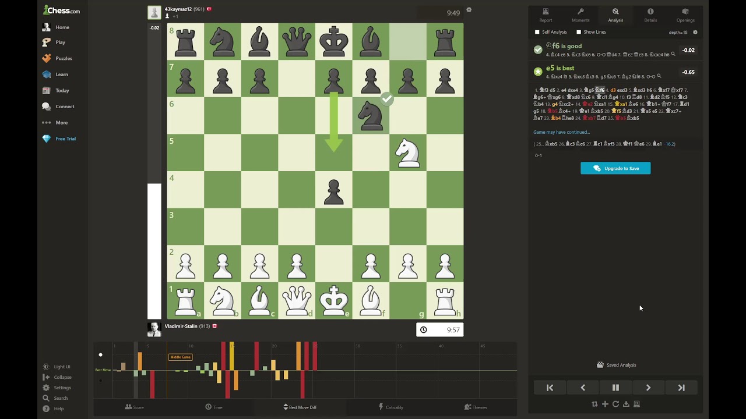
Task: Click the Middle Game marker on graph
Action: [180, 357]
